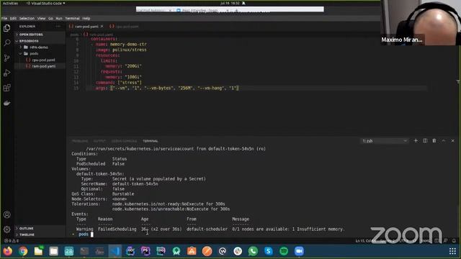Open the Visual Studio Code app menu

pos(46,3)
